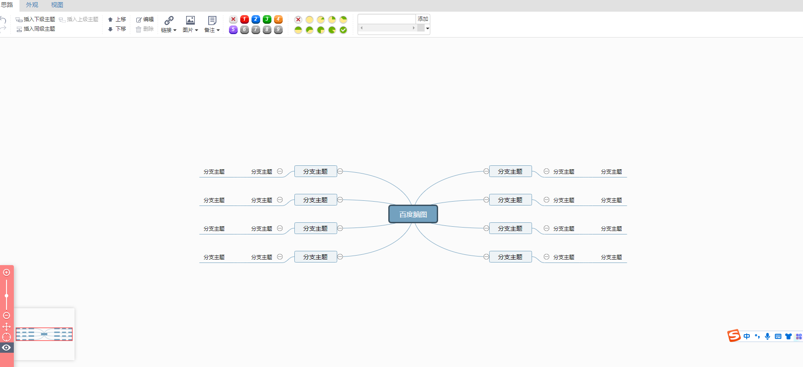Toggle the navigator eye preview button
Screen dimensions: 803x367
(x=6, y=348)
